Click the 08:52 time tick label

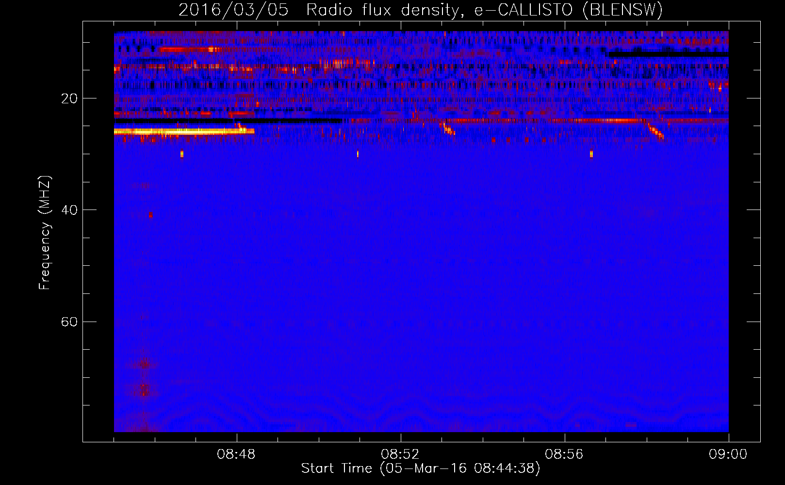400,454
